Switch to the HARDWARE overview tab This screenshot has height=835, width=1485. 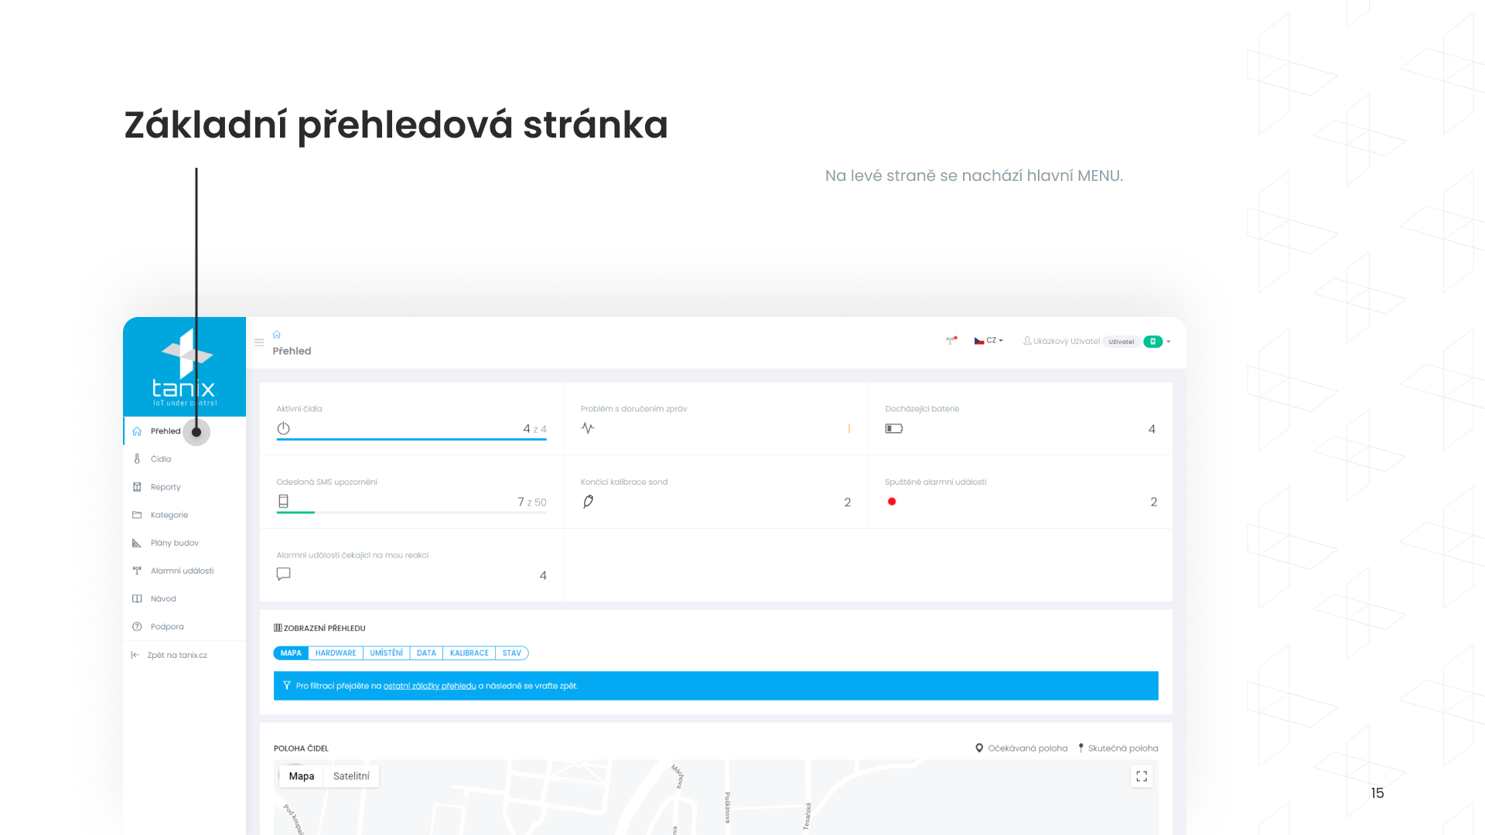tap(336, 653)
